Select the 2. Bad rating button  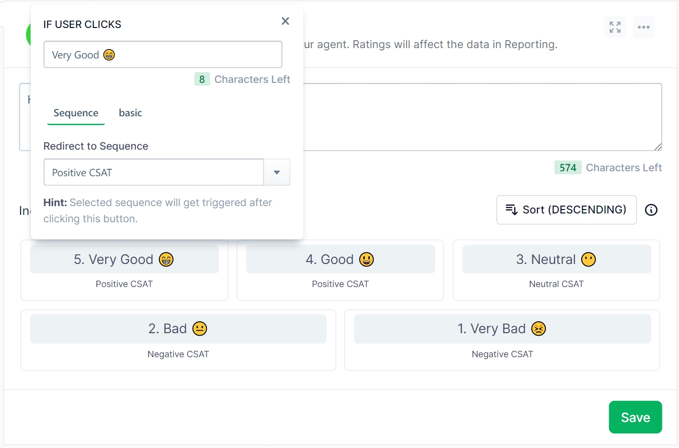tap(178, 329)
